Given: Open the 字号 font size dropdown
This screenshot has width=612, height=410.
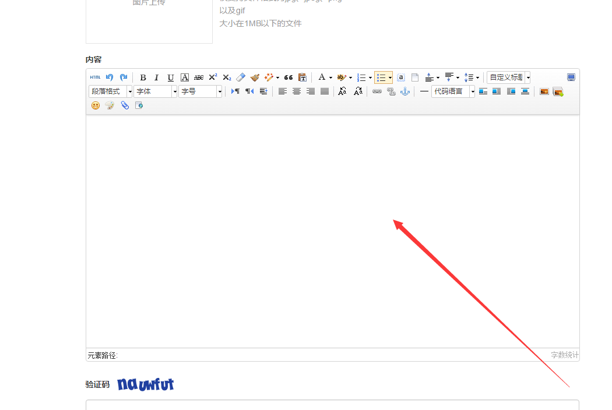Looking at the screenshot, I should (201, 91).
